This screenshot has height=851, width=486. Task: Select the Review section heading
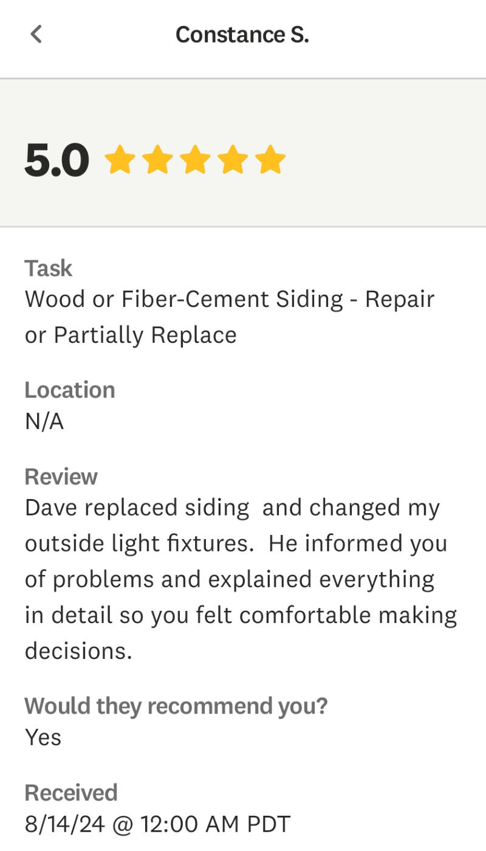click(61, 477)
